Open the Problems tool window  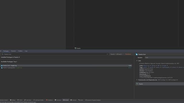coord(49,100)
